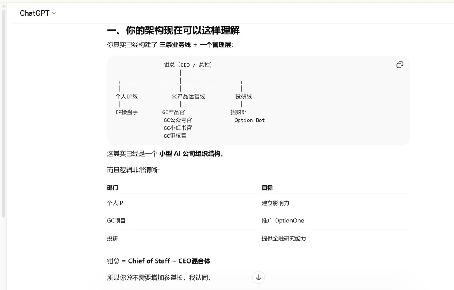Screen dimensions: 454x290
Task: Click the 目标 table column header
Action: point(267,188)
